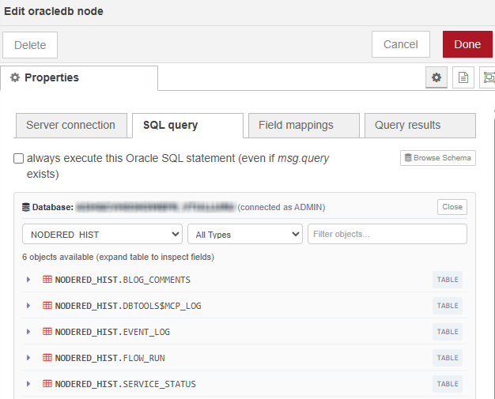This screenshot has height=399, width=495.
Task: Click TABLE badge on EVENT_LOG row
Action: [448, 332]
